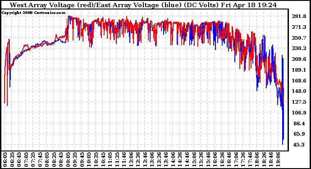
Task: Click the 09:25 time axis label
Action: (x=75, y=160)
